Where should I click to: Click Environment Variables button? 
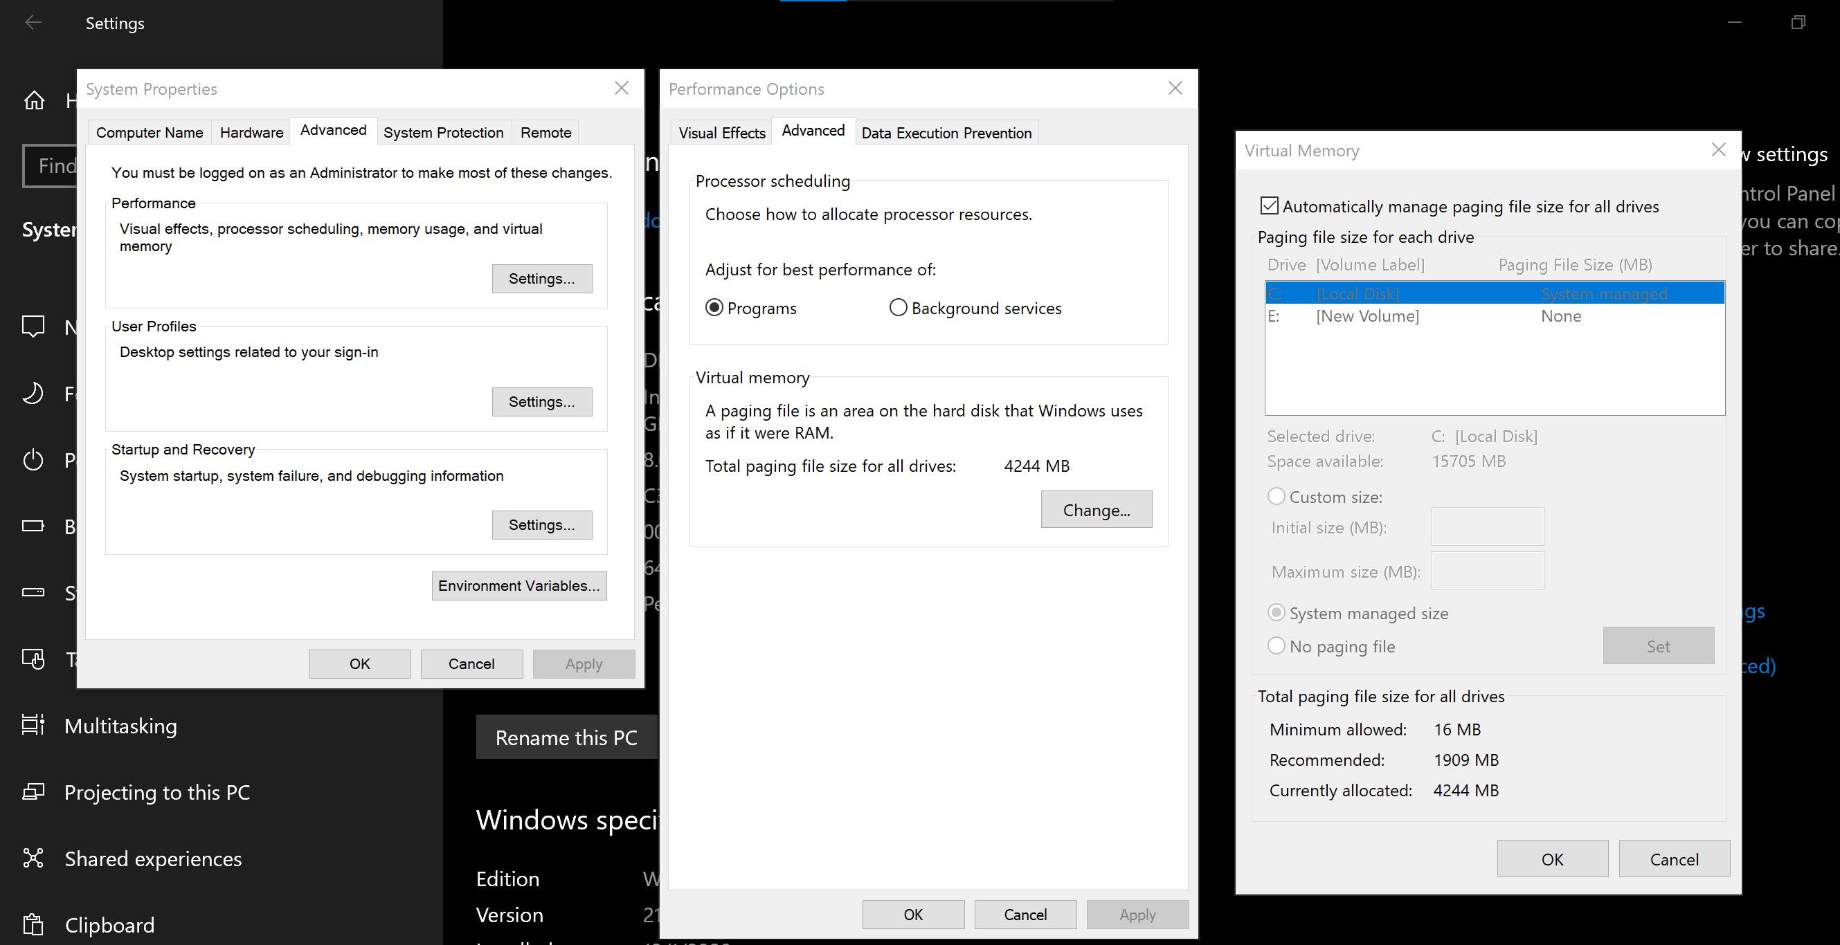tap(520, 586)
